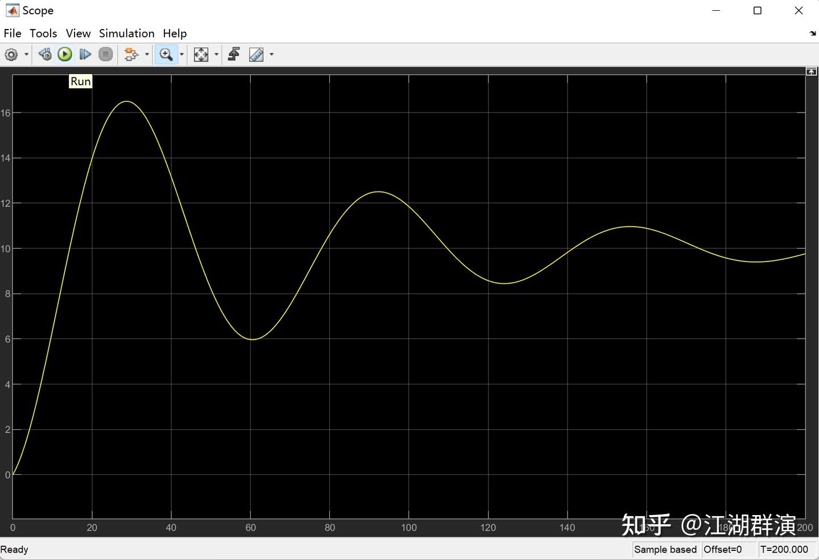This screenshot has height=560, width=819.
Task: Minimize the Scope window
Action: (716, 10)
